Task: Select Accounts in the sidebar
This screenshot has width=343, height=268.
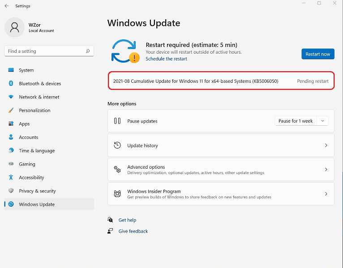Action: click(49, 137)
